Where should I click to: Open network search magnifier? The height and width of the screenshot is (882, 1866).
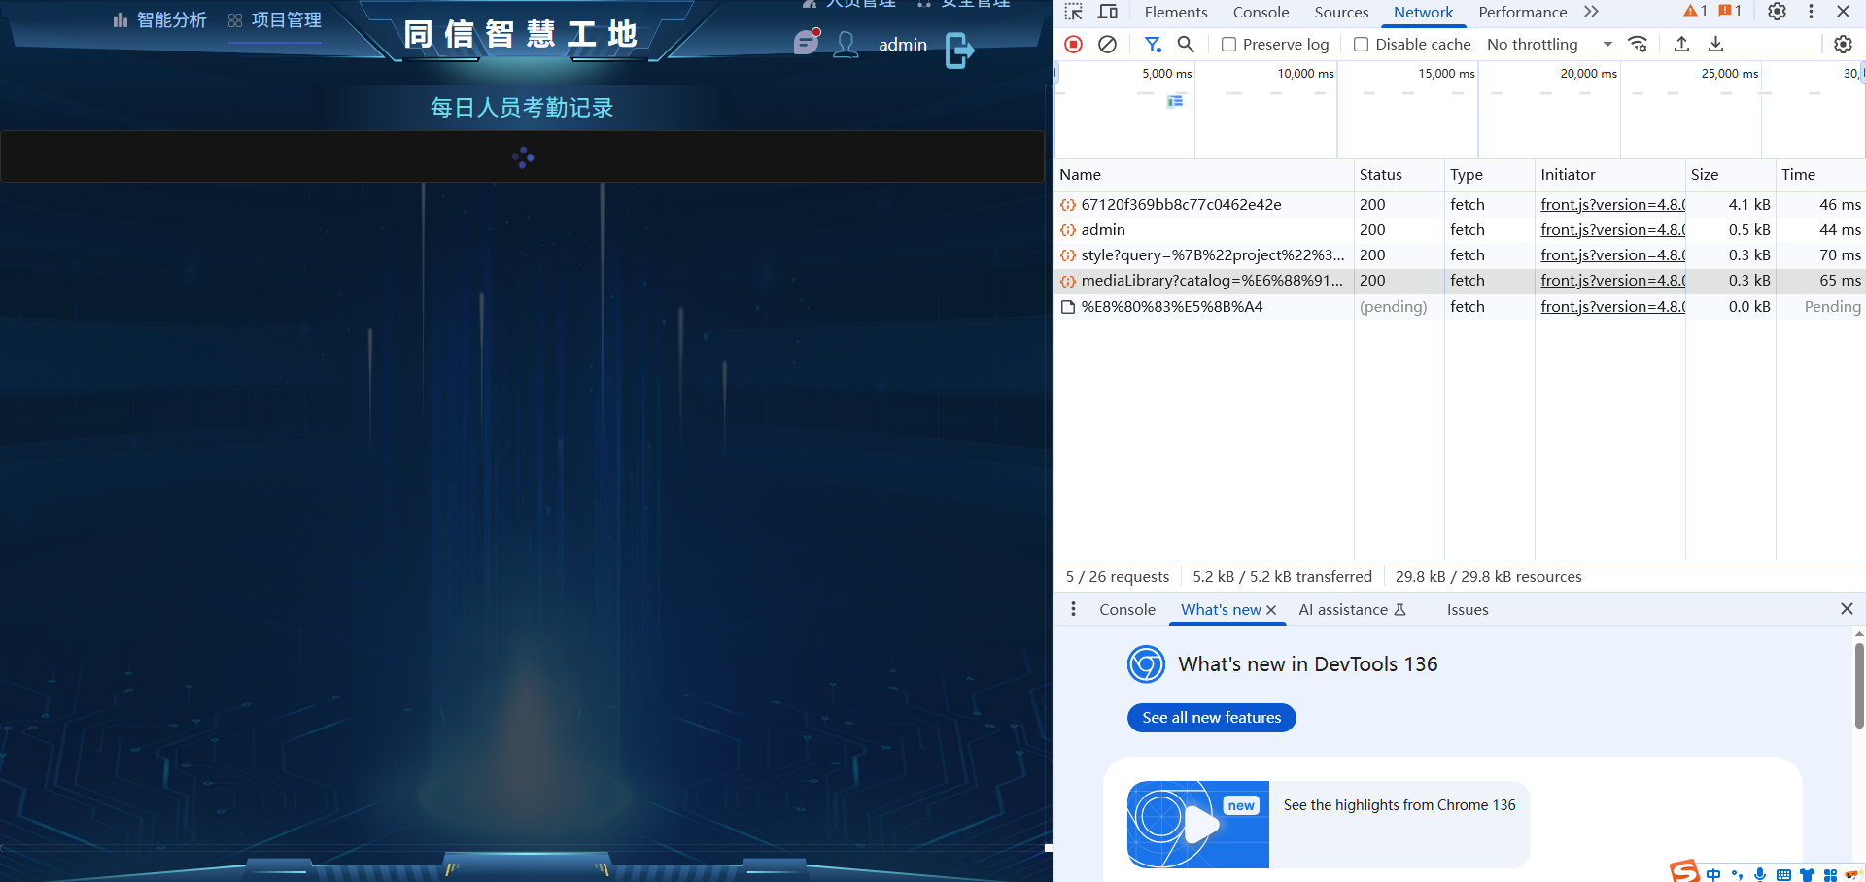pyautogui.click(x=1186, y=44)
